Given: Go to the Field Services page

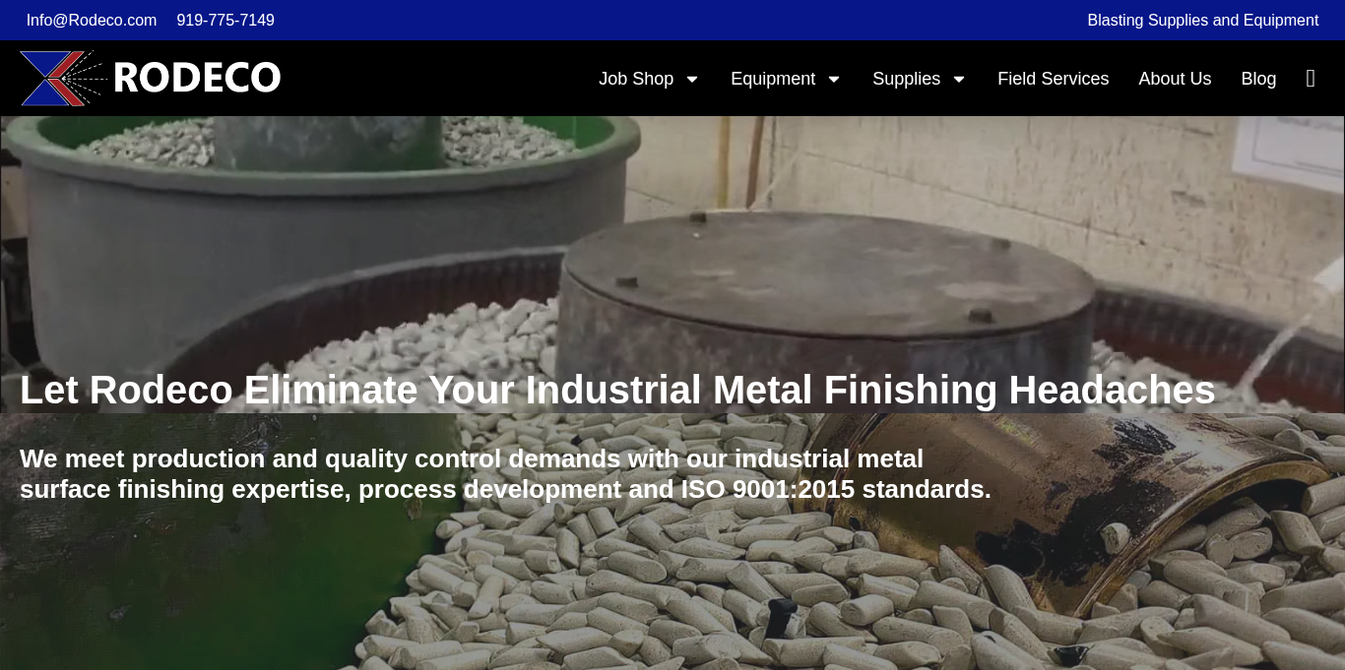Looking at the screenshot, I should 1053,79.
